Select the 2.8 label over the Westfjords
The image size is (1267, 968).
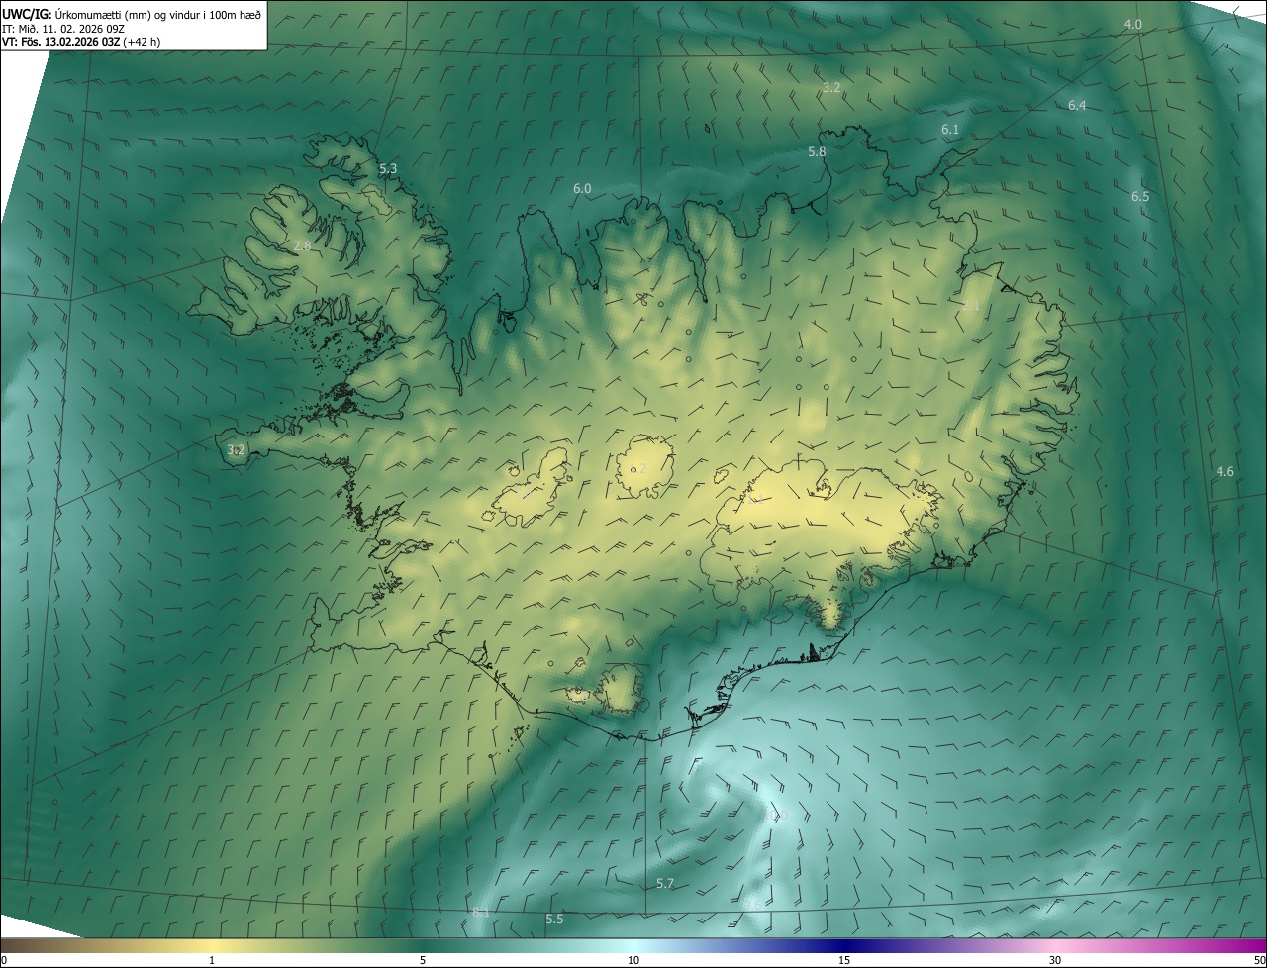tap(303, 245)
